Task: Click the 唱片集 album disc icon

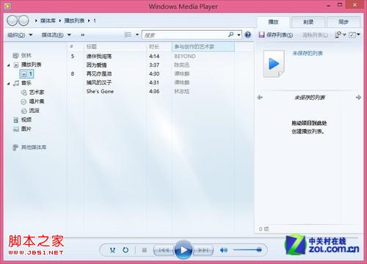Action: click(x=24, y=102)
